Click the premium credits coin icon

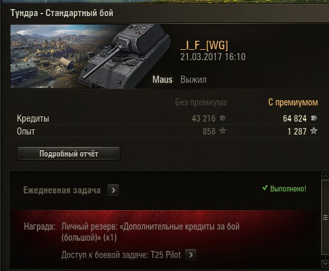[x=313, y=118]
